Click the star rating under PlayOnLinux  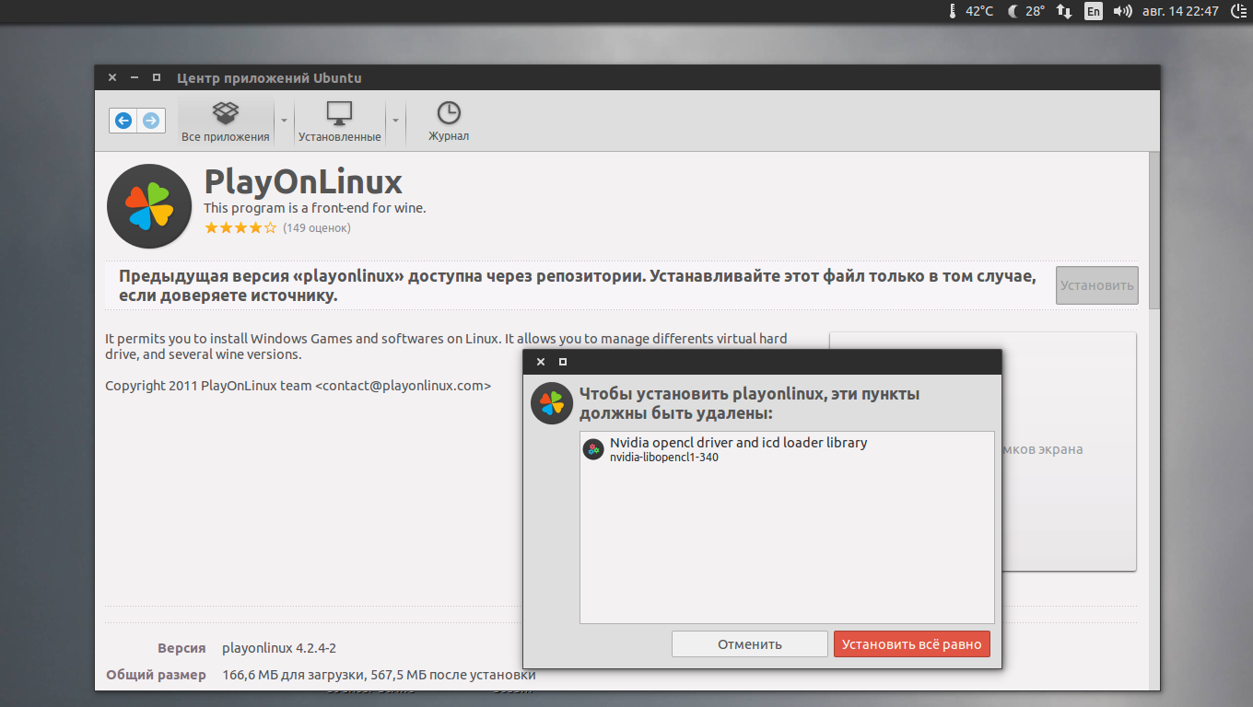[240, 228]
